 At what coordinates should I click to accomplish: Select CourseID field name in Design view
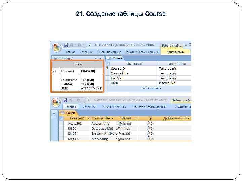pos(118,68)
